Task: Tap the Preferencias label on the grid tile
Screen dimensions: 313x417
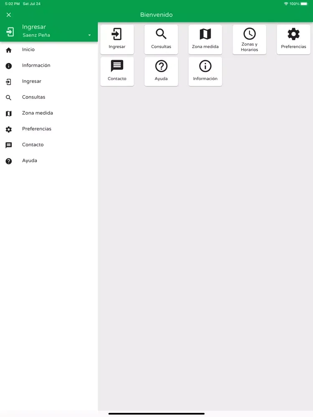Action: (293, 47)
